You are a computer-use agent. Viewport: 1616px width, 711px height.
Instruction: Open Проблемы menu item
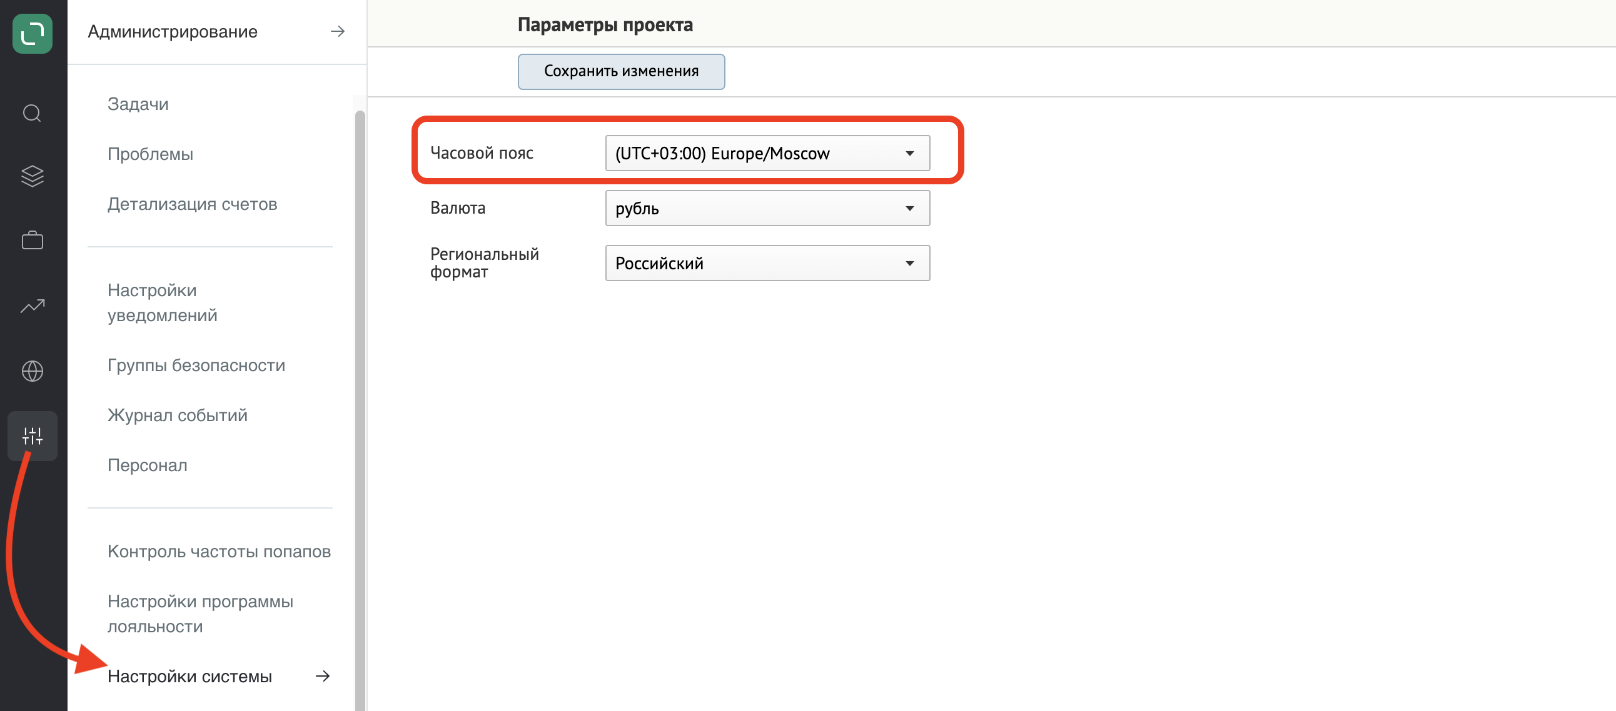[x=150, y=154]
